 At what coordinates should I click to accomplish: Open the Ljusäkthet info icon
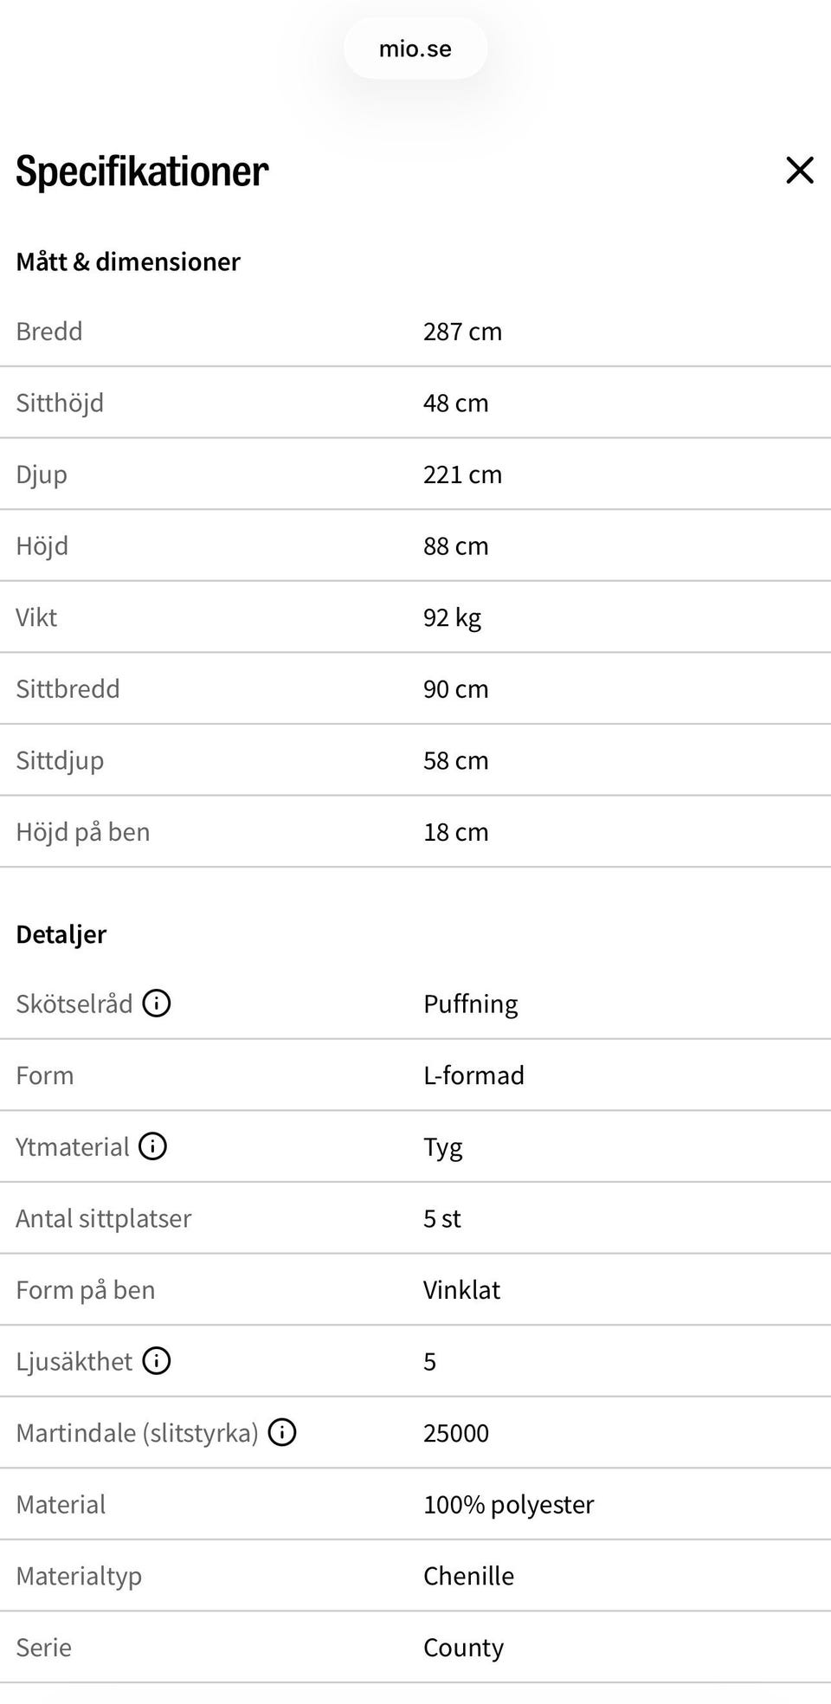[x=157, y=1361]
